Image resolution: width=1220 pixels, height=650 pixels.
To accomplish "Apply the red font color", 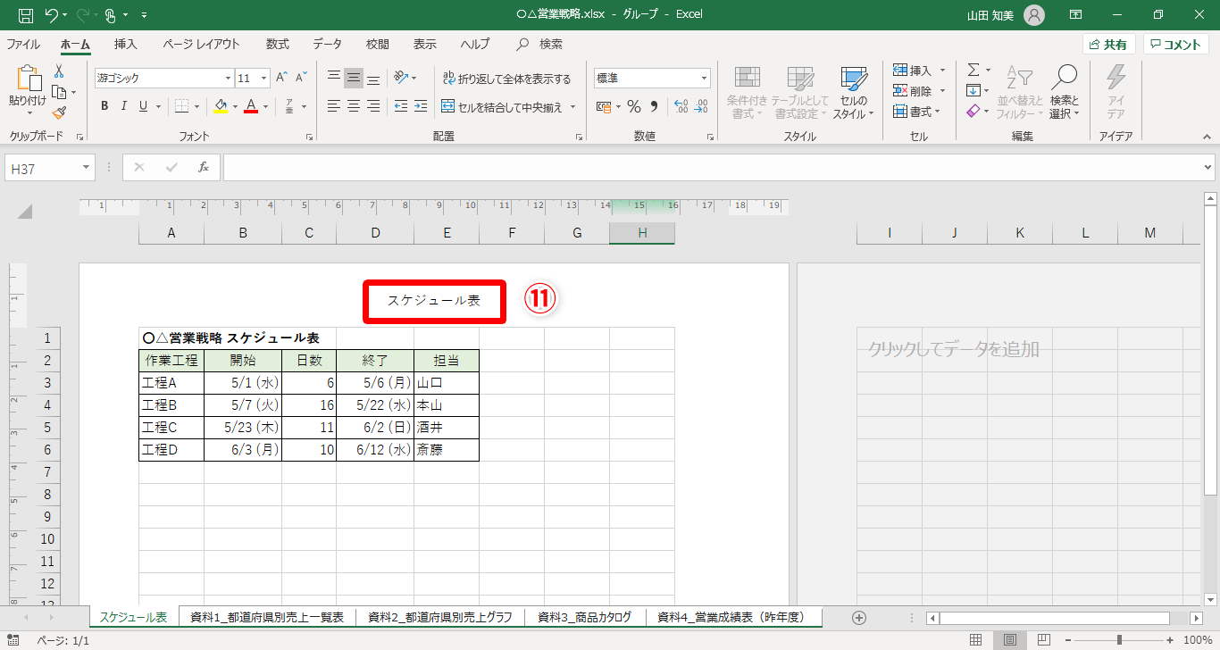I will pos(252,106).
